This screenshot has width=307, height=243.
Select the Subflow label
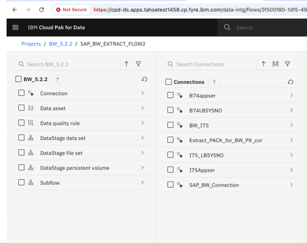[x=50, y=183]
